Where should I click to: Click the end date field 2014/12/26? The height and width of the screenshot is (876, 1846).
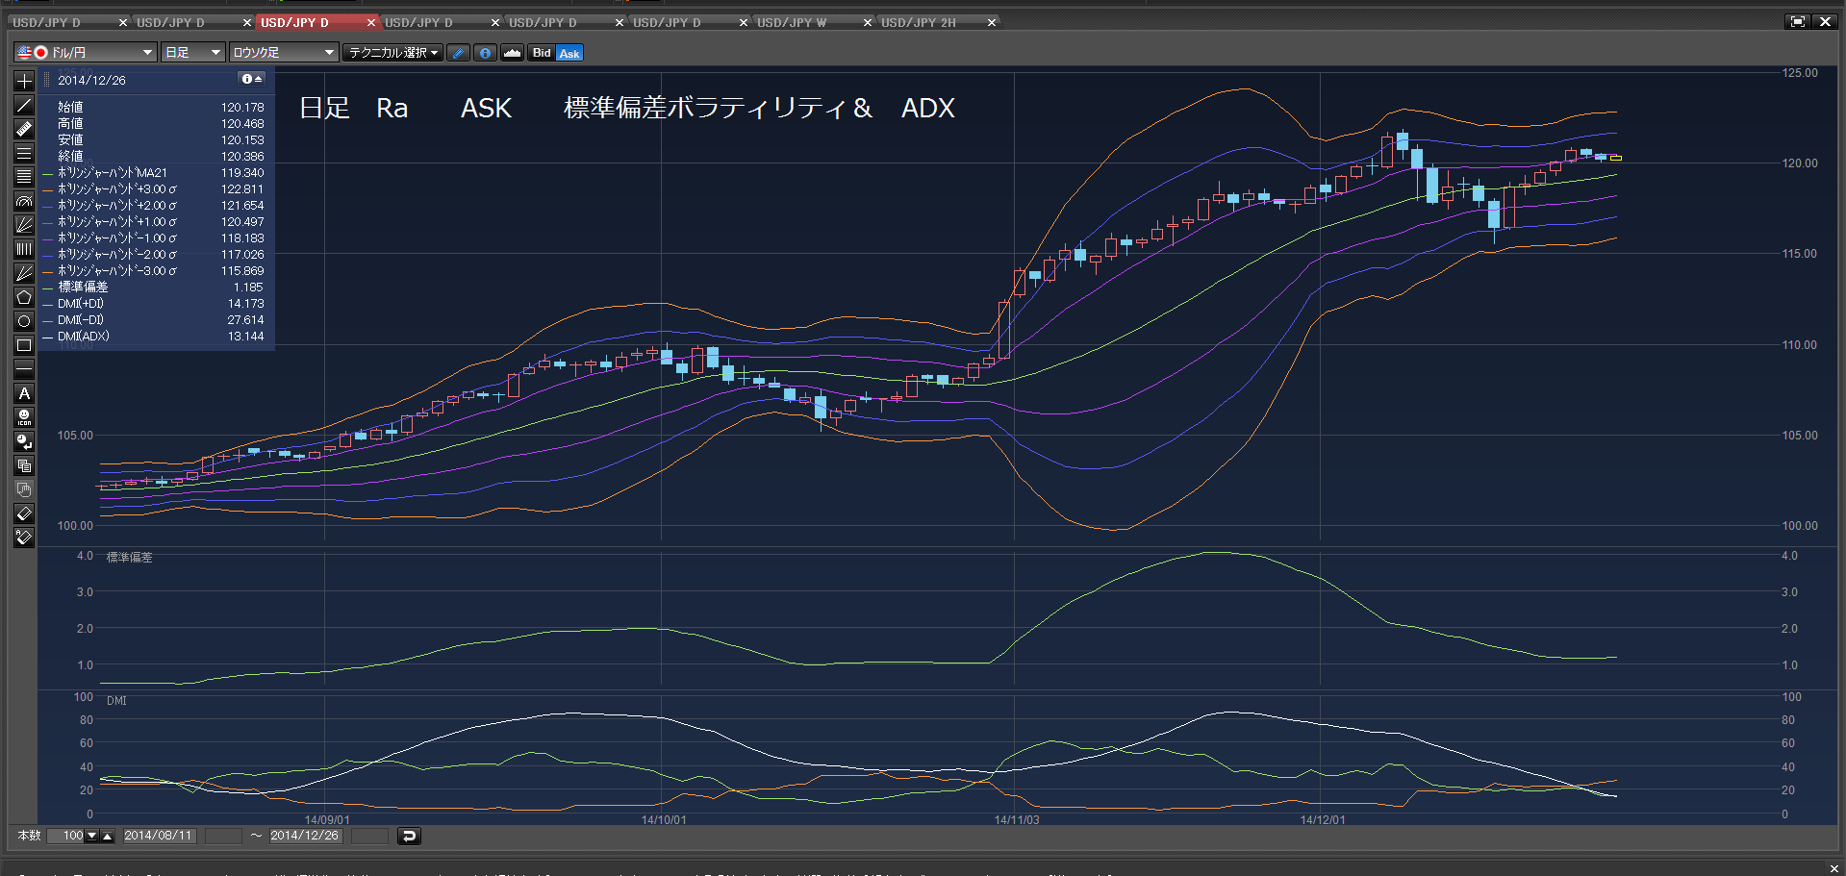(305, 836)
